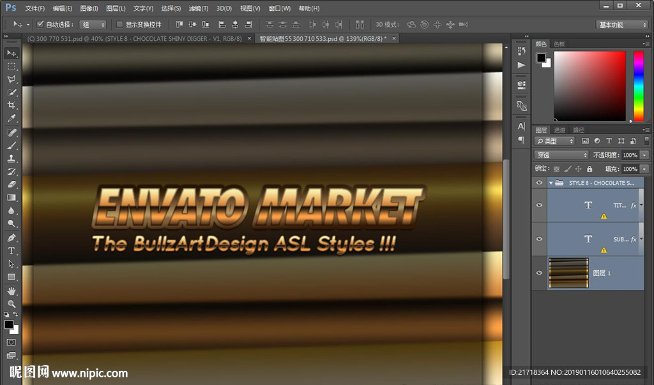Pick the Eyedropper tool

[11, 119]
